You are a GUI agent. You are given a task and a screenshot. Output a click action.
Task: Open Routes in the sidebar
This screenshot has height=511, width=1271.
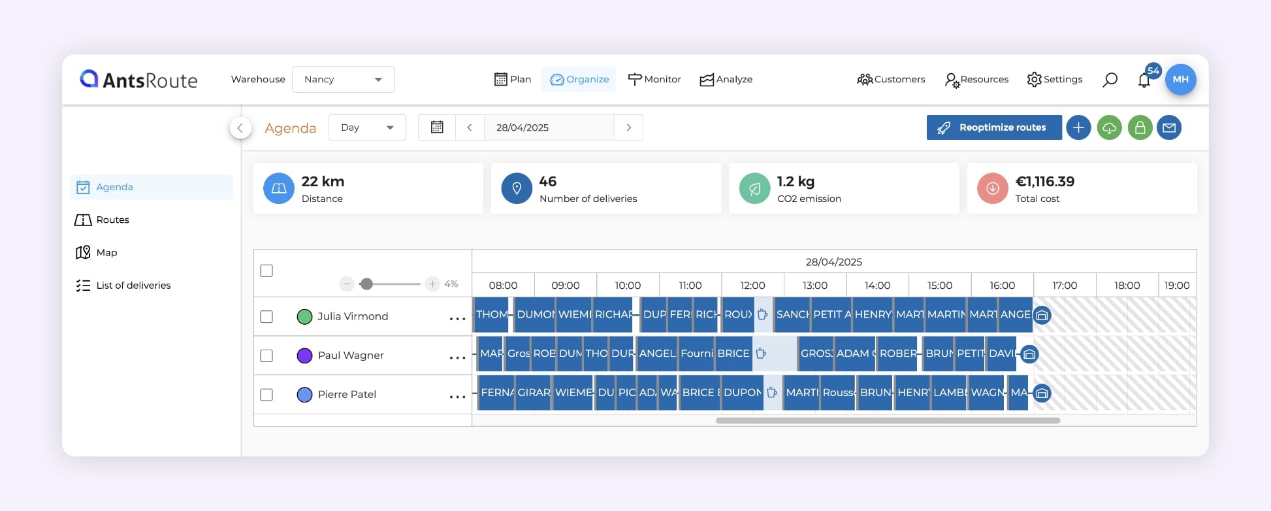pos(112,220)
